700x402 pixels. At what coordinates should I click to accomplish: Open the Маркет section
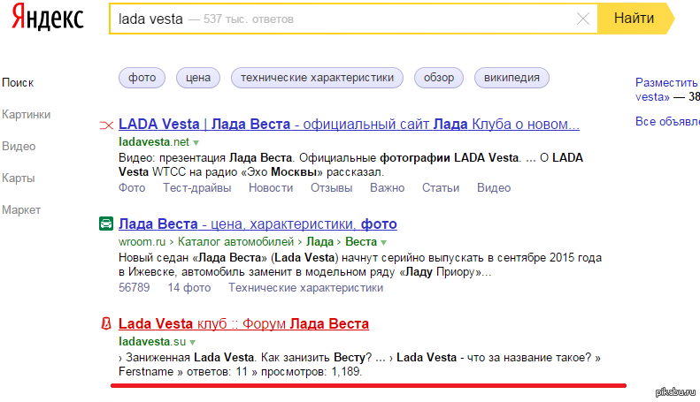[21, 209]
